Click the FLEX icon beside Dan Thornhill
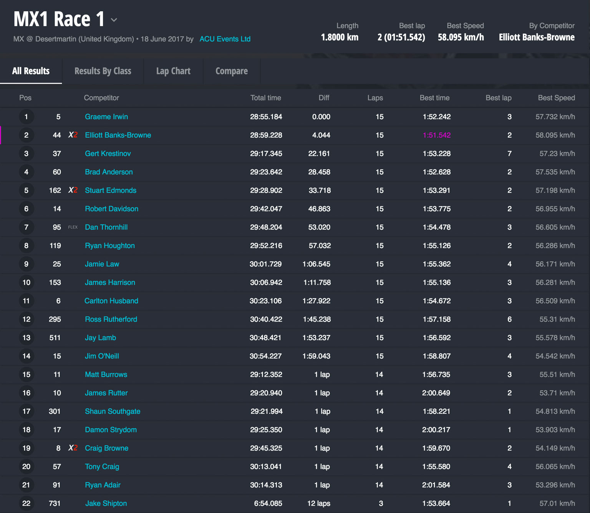This screenshot has height=513, width=590. tap(73, 227)
